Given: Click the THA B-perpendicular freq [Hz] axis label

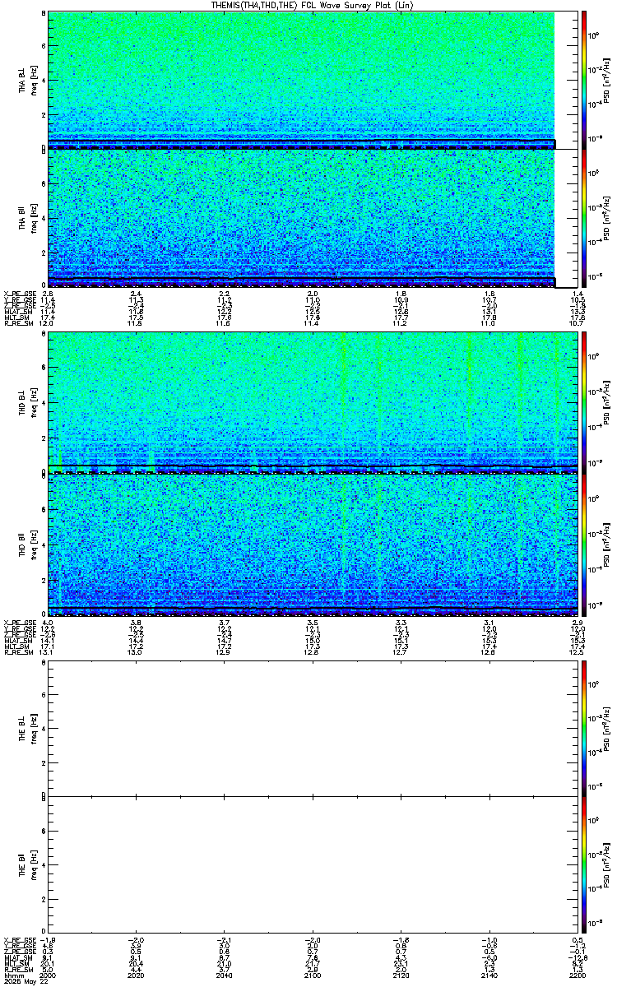Looking at the screenshot, I should point(35,80).
